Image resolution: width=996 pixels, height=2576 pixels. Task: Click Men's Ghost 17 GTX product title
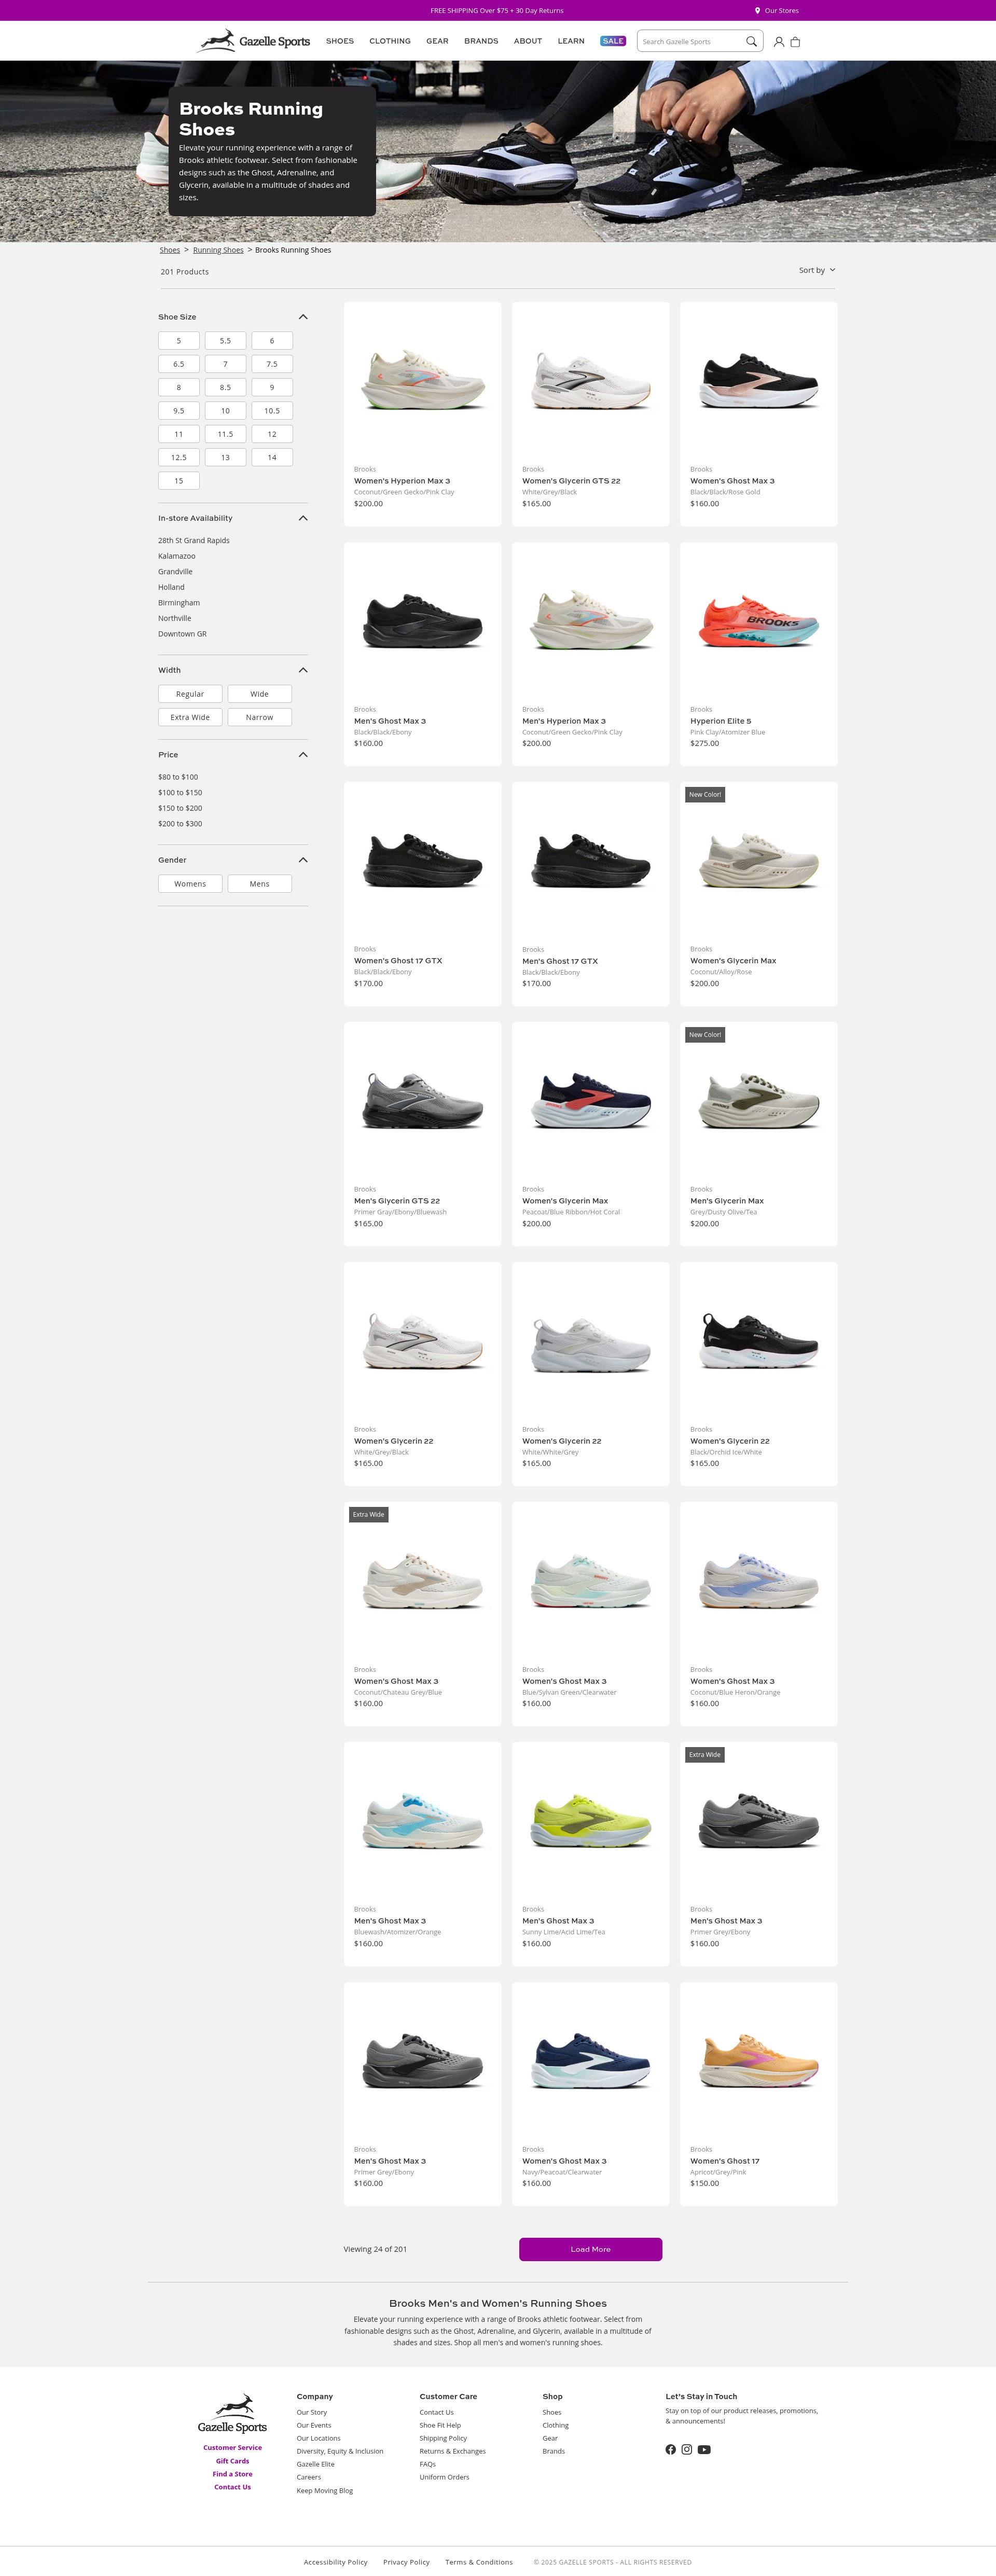point(560,961)
